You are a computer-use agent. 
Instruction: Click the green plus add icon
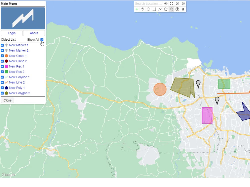click(x=137, y=9)
